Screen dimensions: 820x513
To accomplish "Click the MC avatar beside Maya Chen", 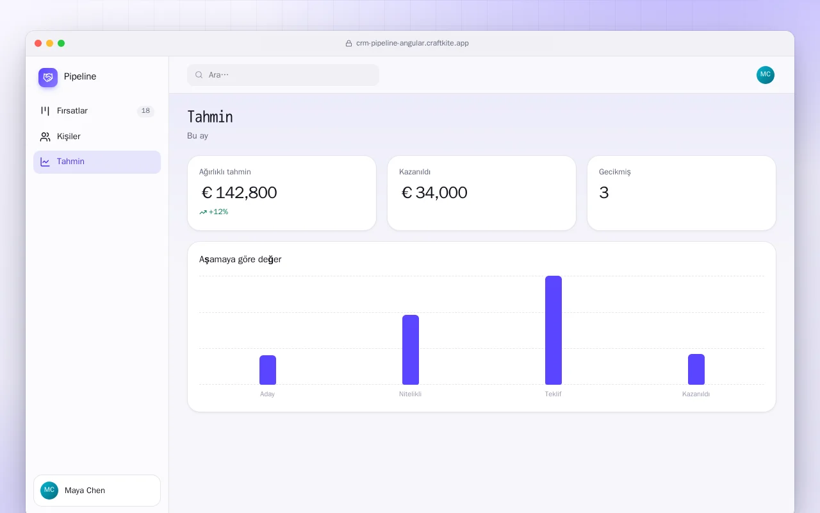I will (x=49, y=491).
